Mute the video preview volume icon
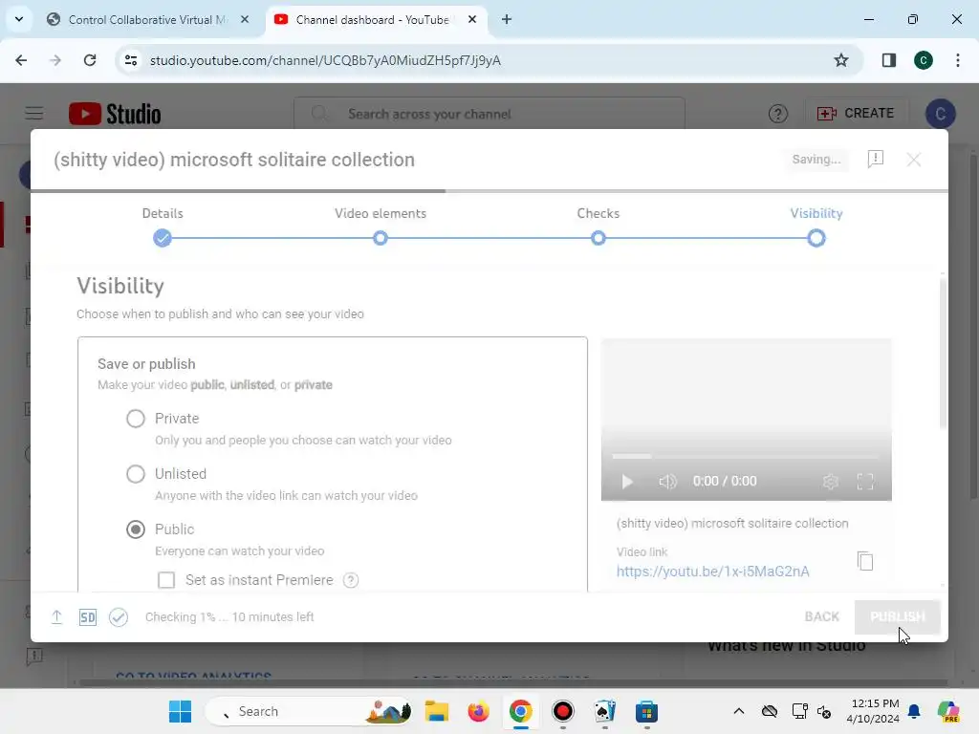 point(667,482)
